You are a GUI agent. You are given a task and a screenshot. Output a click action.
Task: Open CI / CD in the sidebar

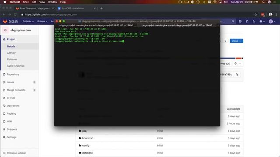11,98
